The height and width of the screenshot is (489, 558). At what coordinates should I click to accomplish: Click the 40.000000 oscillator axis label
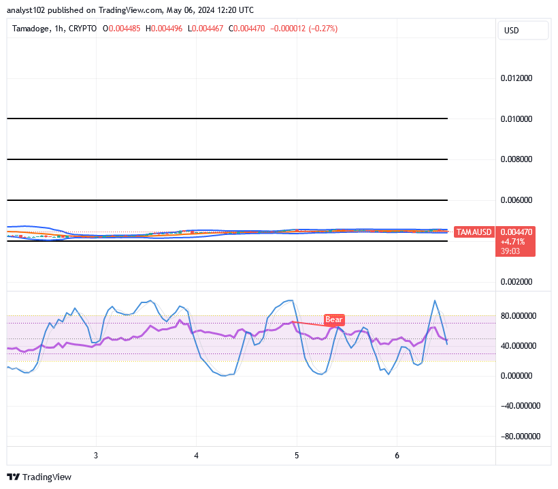[519, 346]
